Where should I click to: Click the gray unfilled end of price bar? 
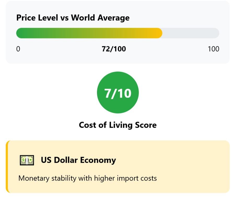[191, 33]
